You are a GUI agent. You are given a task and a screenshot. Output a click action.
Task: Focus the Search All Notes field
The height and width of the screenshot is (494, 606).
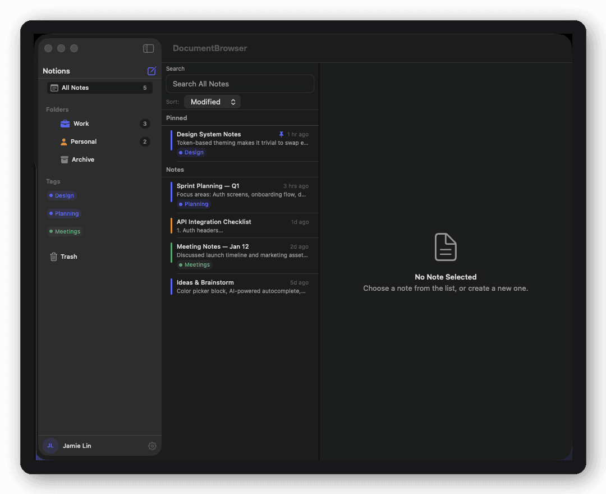[x=240, y=84]
